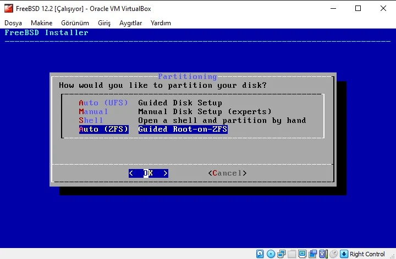This screenshot has width=396, height=259.
Task: Open the Dosya menu
Action: click(13, 23)
